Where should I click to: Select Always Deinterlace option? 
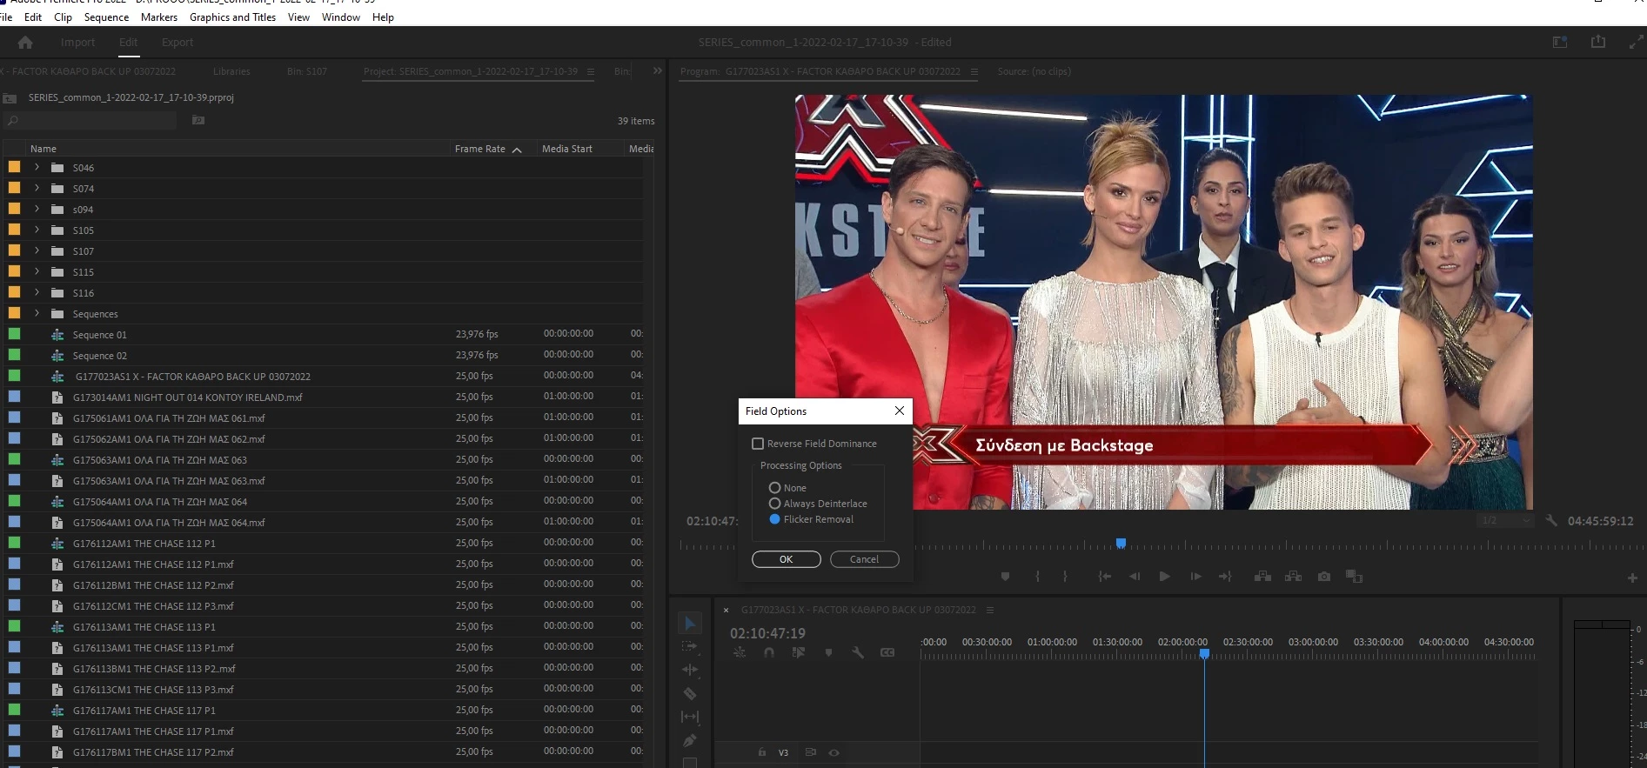coord(774,504)
